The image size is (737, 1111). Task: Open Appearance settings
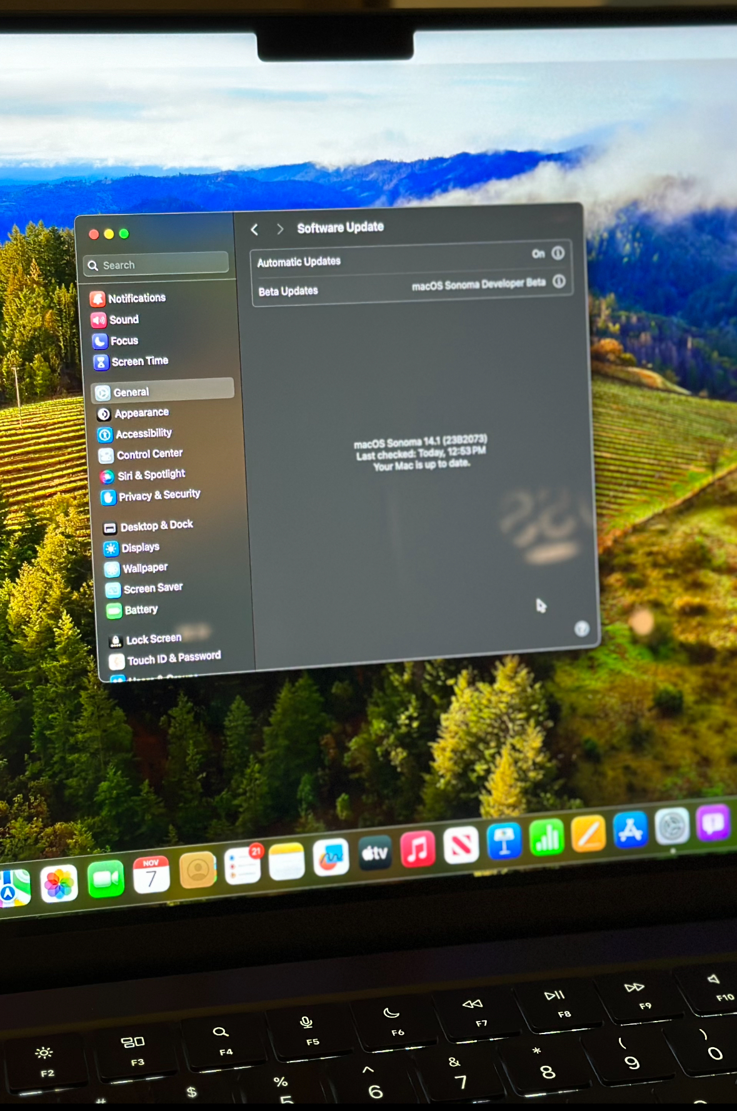133,413
